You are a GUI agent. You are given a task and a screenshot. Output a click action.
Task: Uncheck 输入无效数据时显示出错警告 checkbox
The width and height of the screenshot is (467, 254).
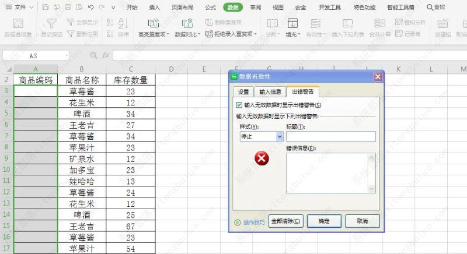239,105
